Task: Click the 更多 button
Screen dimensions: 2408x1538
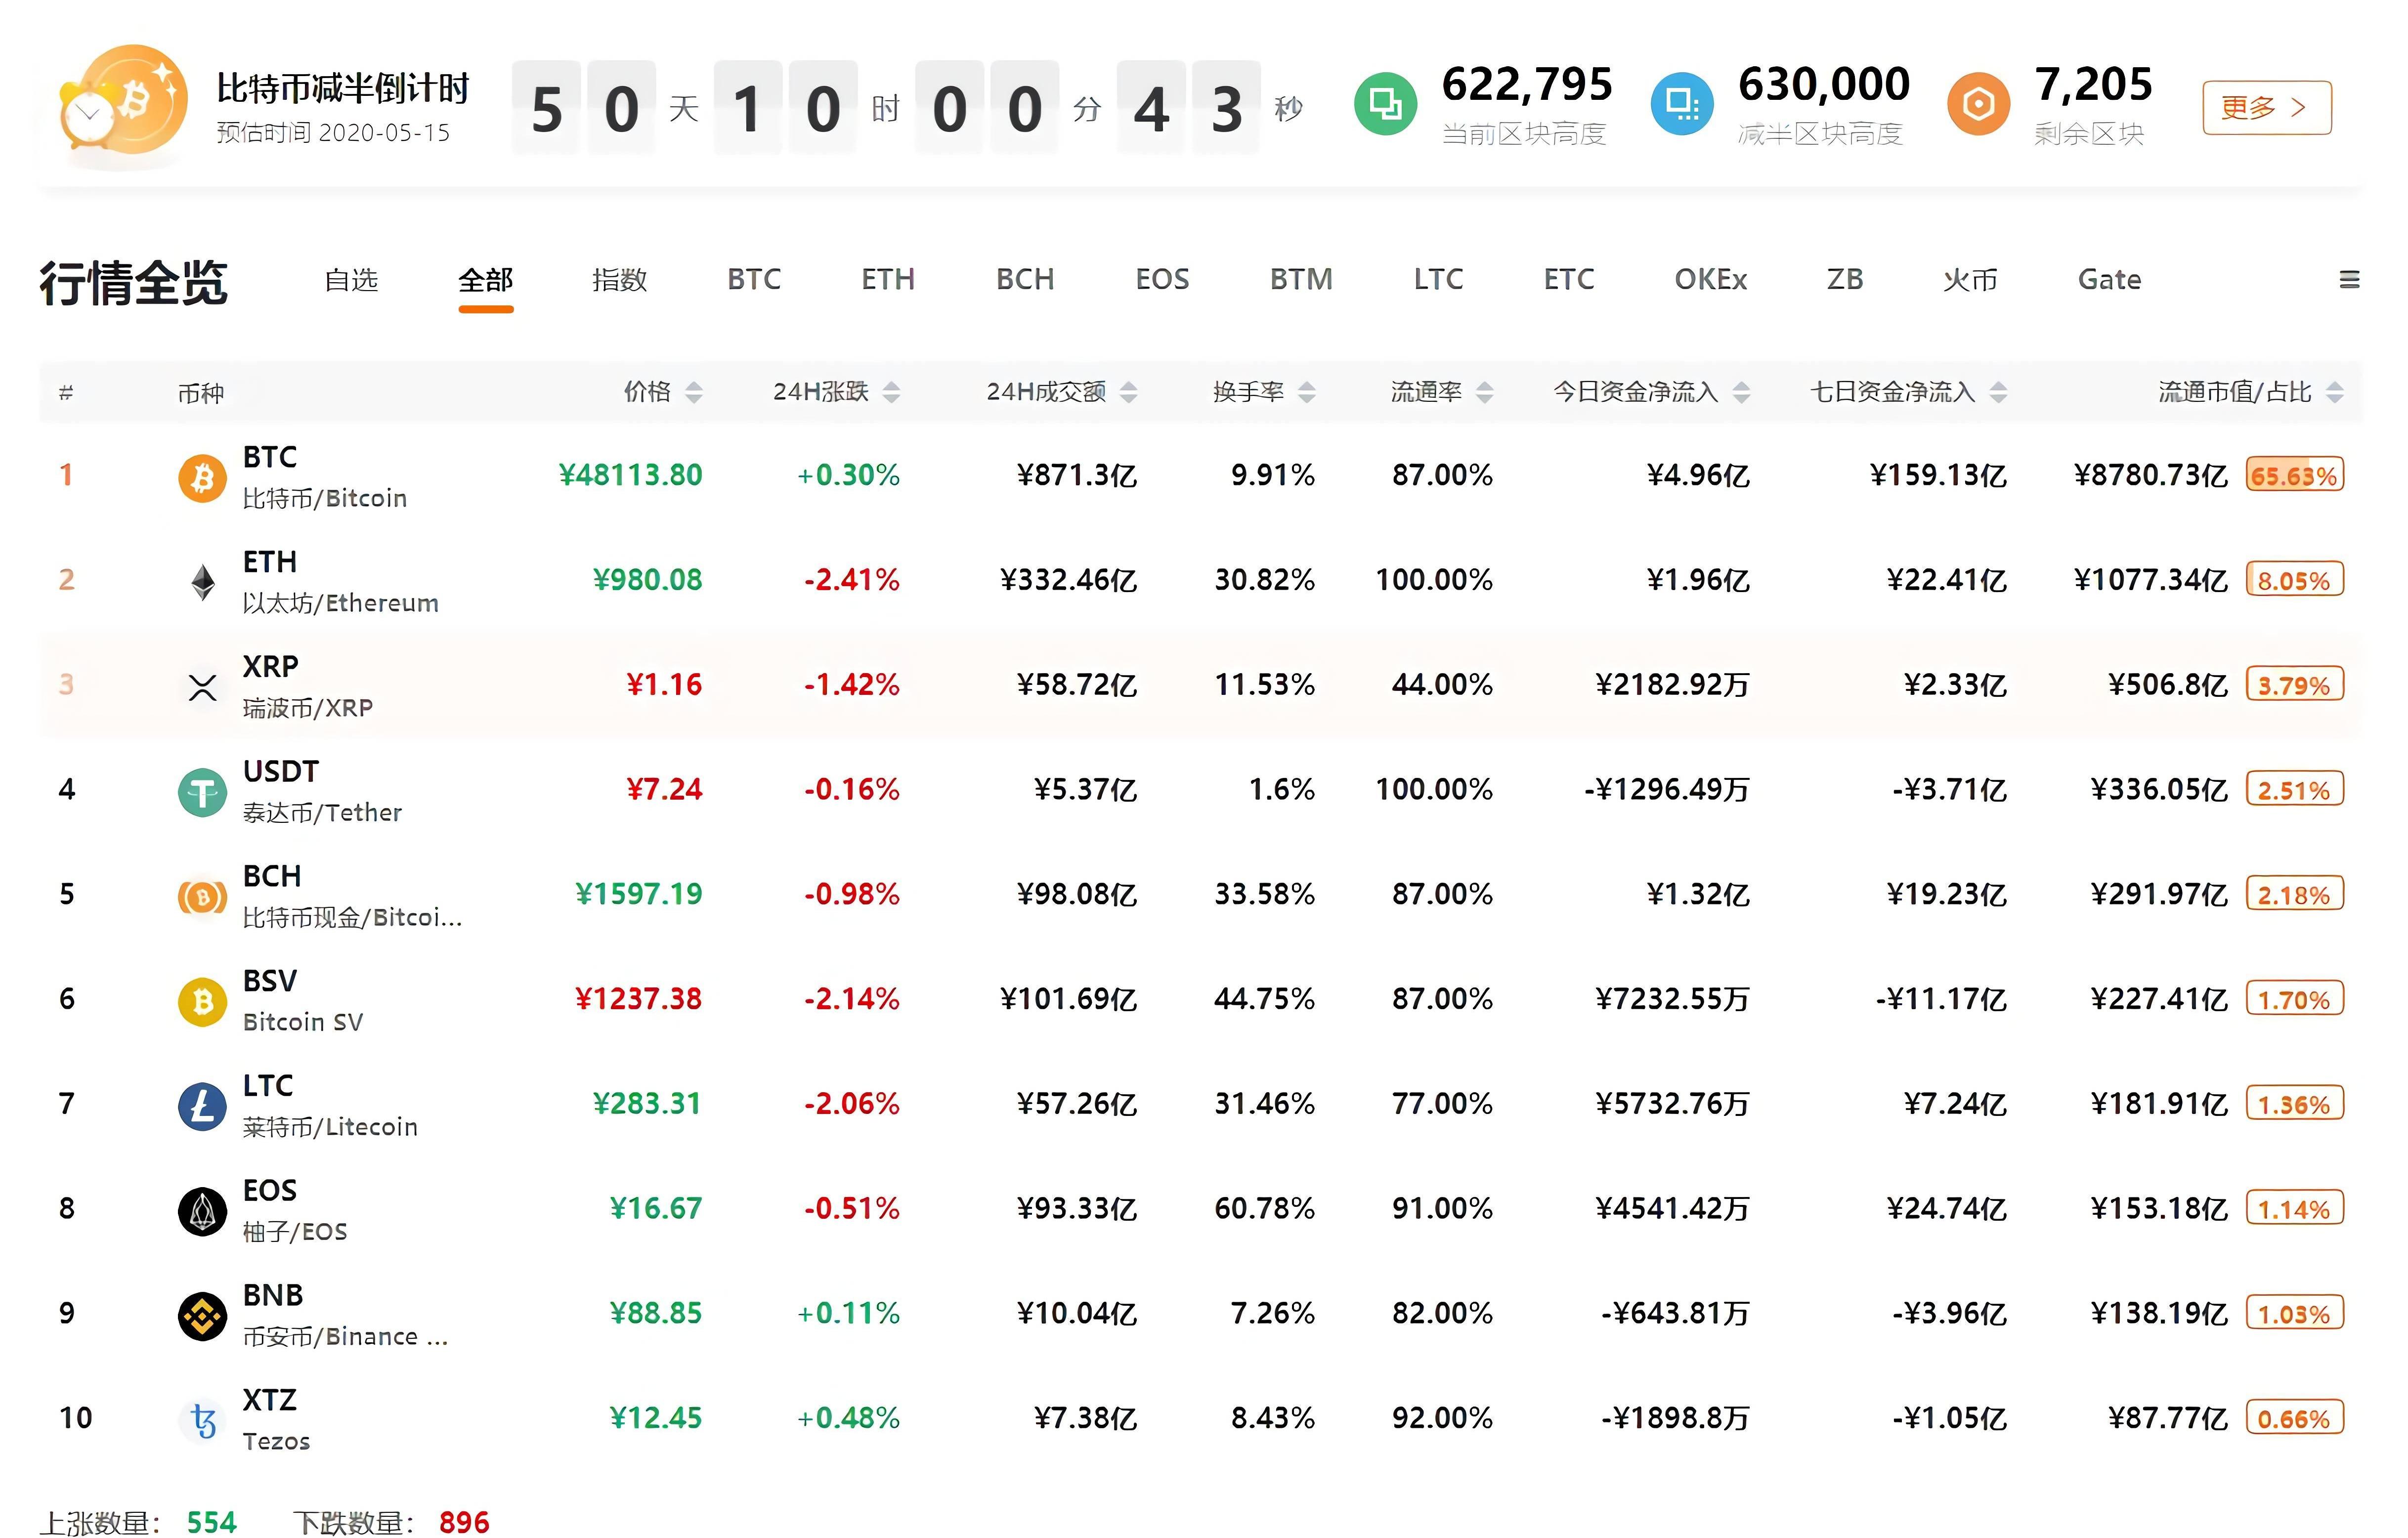Action: tap(2266, 107)
